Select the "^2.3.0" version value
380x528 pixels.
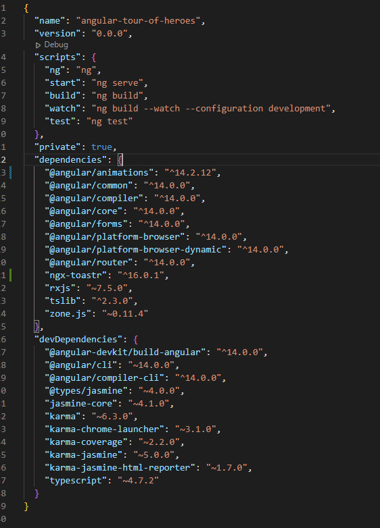click(x=112, y=300)
